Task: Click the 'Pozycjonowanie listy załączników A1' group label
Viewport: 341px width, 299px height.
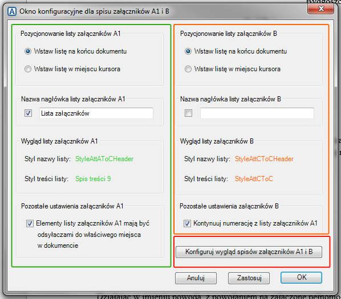Action: [x=71, y=34]
